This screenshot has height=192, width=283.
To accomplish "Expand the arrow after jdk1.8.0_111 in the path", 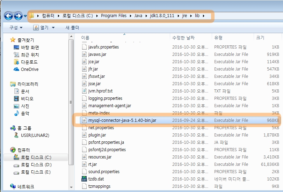I will (179, 16).
